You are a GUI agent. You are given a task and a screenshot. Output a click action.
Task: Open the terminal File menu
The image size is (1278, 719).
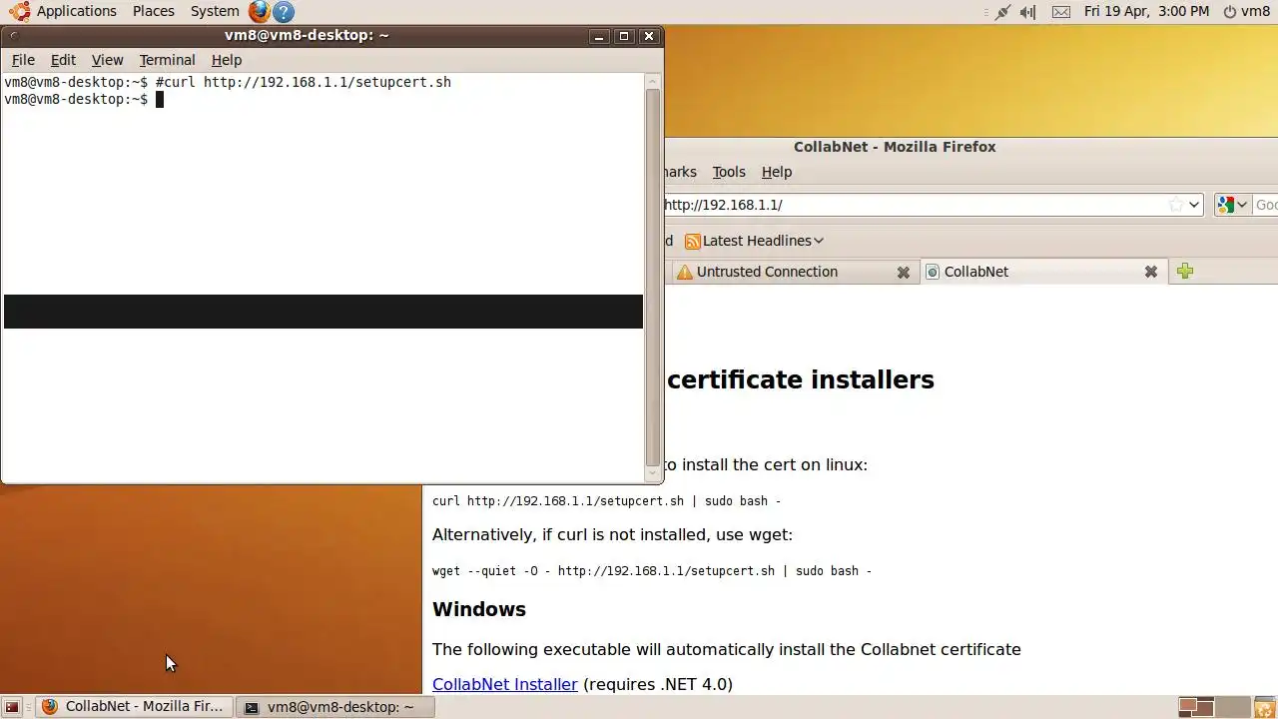(x=23, y=60)
